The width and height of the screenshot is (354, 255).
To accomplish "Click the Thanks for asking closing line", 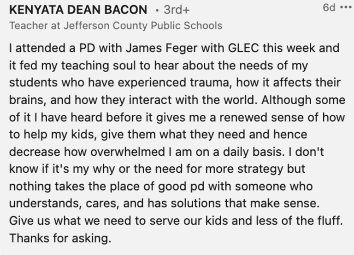I will click(x=60, y=238).
